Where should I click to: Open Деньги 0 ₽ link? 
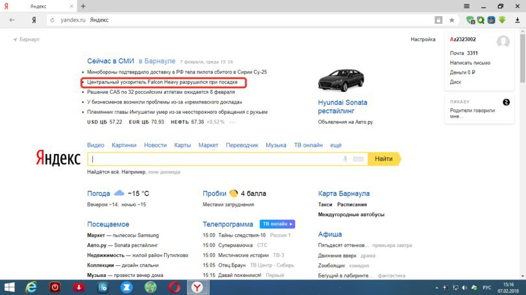point(462,72)
